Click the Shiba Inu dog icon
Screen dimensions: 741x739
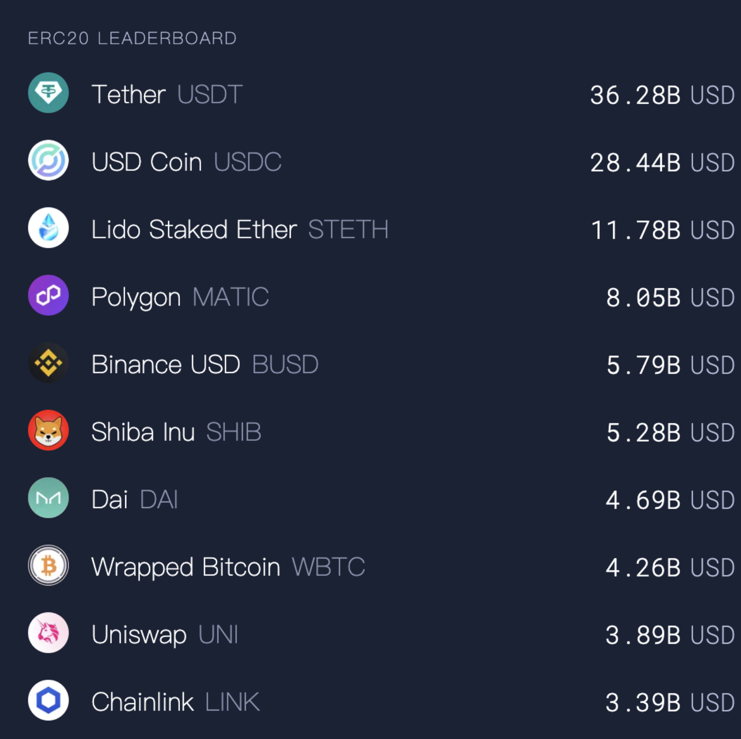[48, 431]
